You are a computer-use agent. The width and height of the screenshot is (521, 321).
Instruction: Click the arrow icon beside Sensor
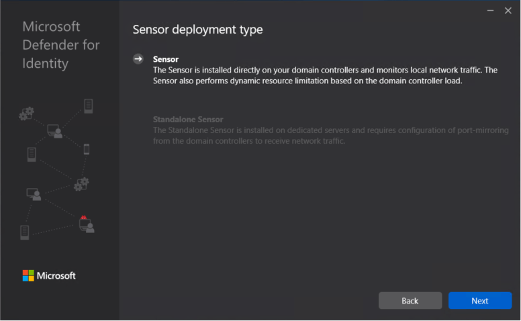tap(138, 59)
